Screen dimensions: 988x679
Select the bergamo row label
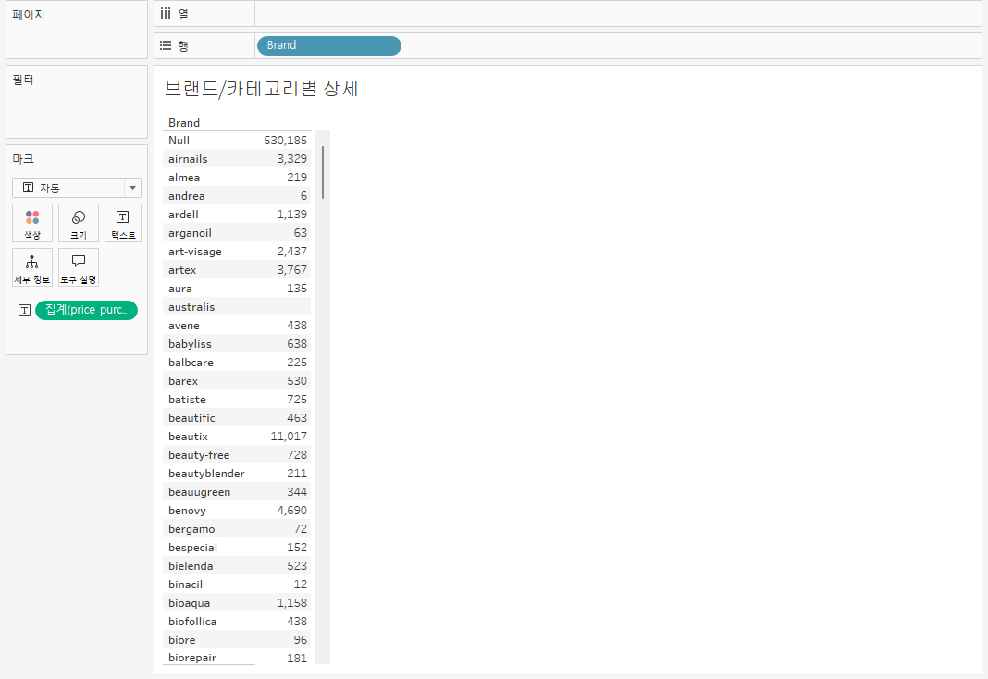191,529
